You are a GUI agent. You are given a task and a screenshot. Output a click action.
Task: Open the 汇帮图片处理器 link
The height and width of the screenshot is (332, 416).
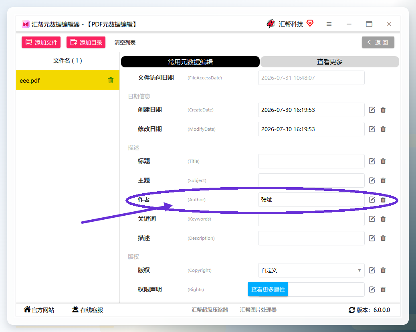[x=258, y=310]
